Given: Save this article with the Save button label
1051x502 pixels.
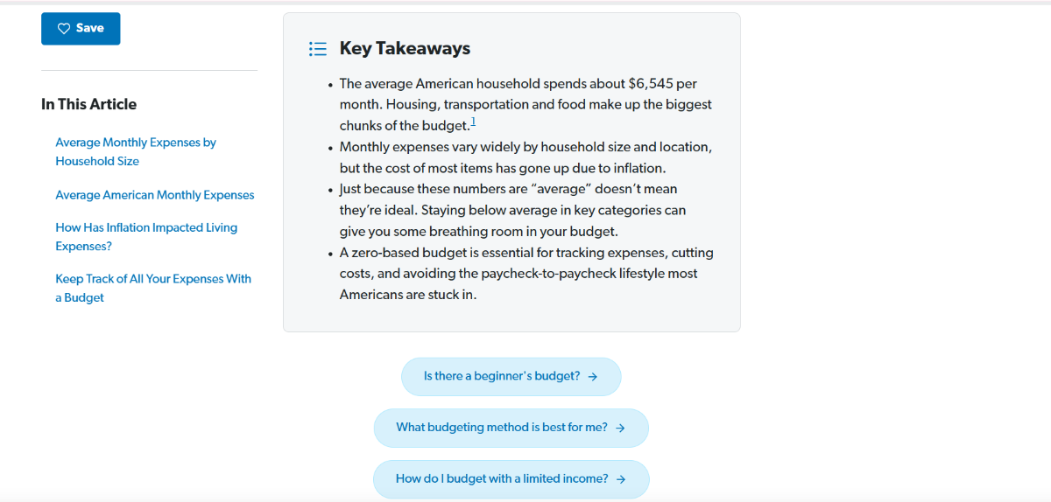Looking at the screenshot, I should pyautogui.click(x=89, y=28).
